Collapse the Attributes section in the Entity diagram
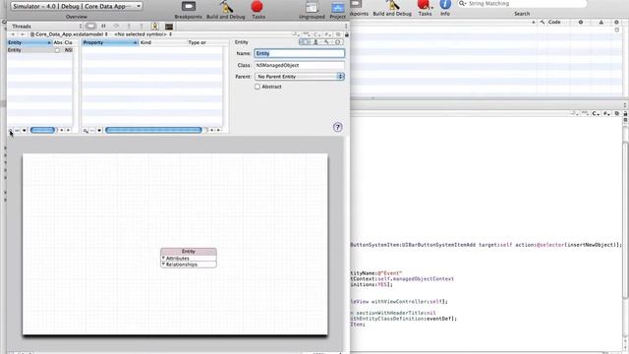 pyautogui.click(x=164, y=258)
